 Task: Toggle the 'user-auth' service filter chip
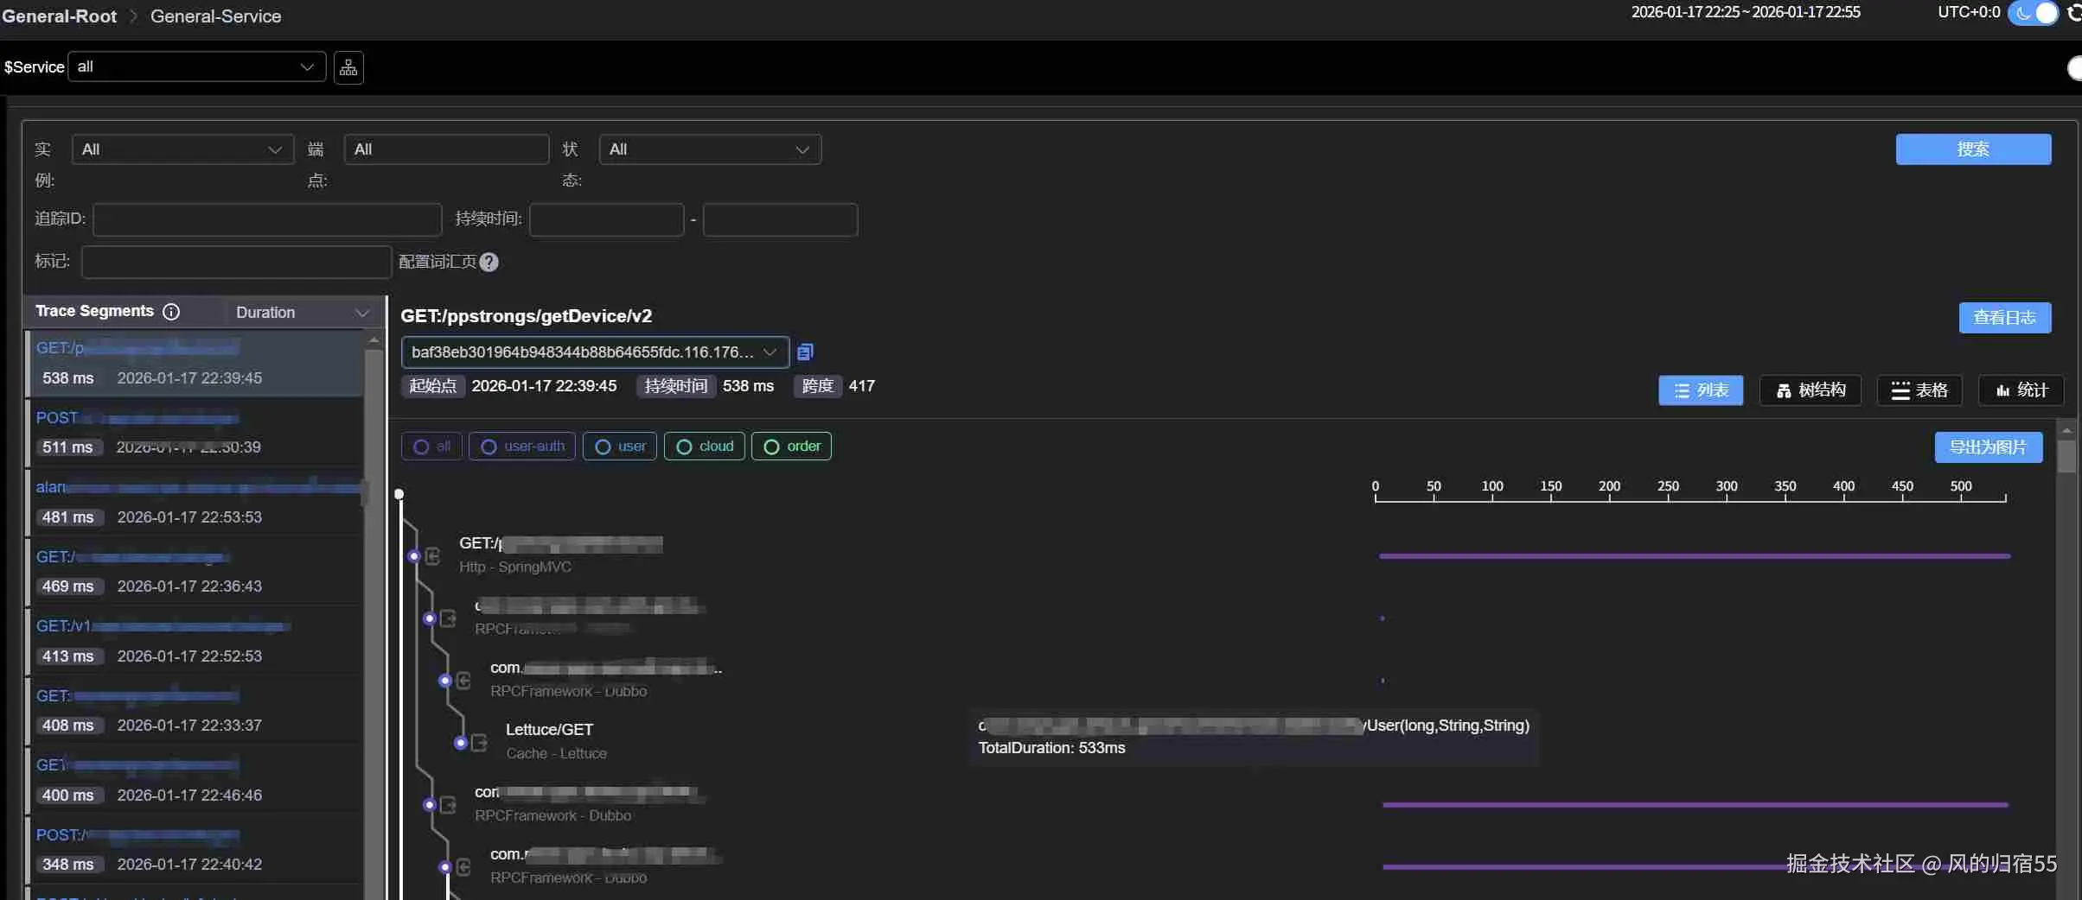coord(522,447)
